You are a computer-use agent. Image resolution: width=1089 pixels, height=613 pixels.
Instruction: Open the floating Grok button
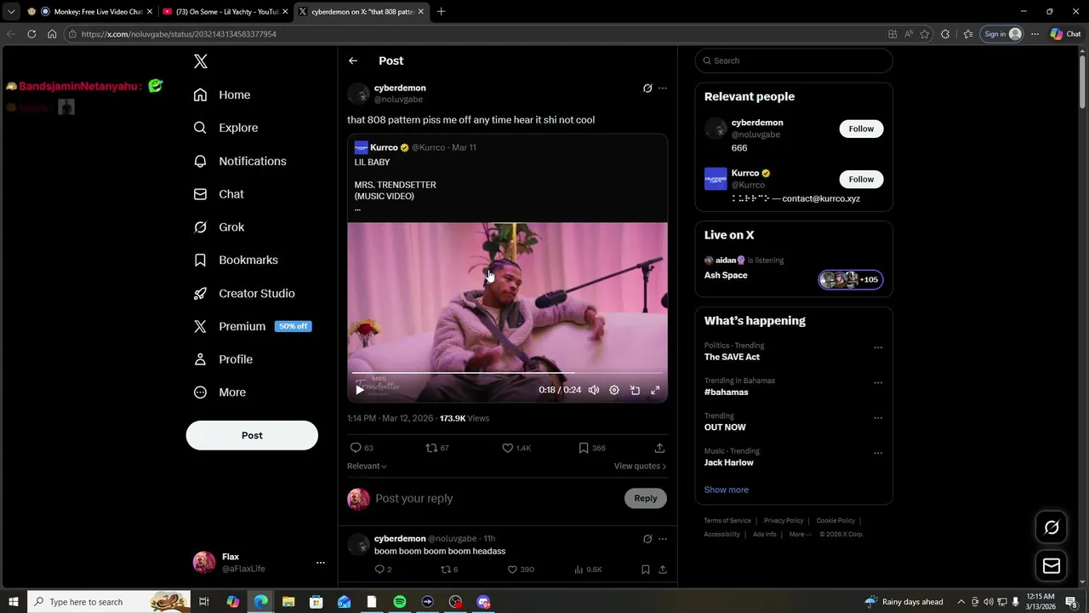[x=1052, y=527]
